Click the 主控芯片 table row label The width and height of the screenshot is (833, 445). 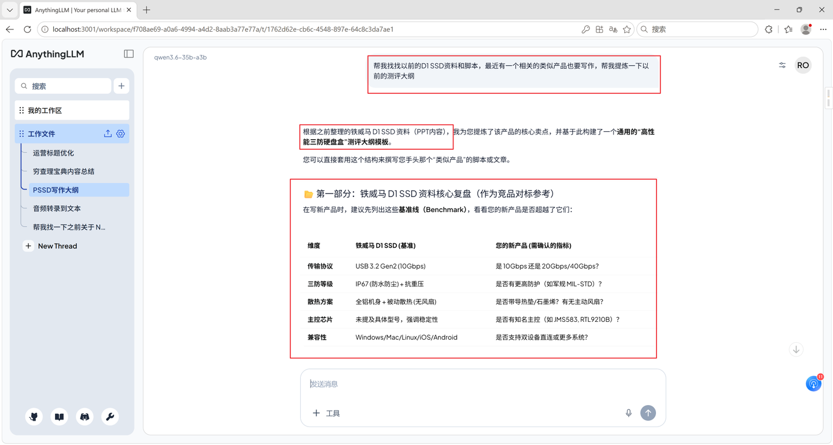tap(320, 320)
